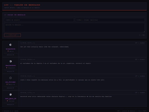Click the 'mensaje #1' label
This screenshot has width=149, height=112.
coord(10,105)
